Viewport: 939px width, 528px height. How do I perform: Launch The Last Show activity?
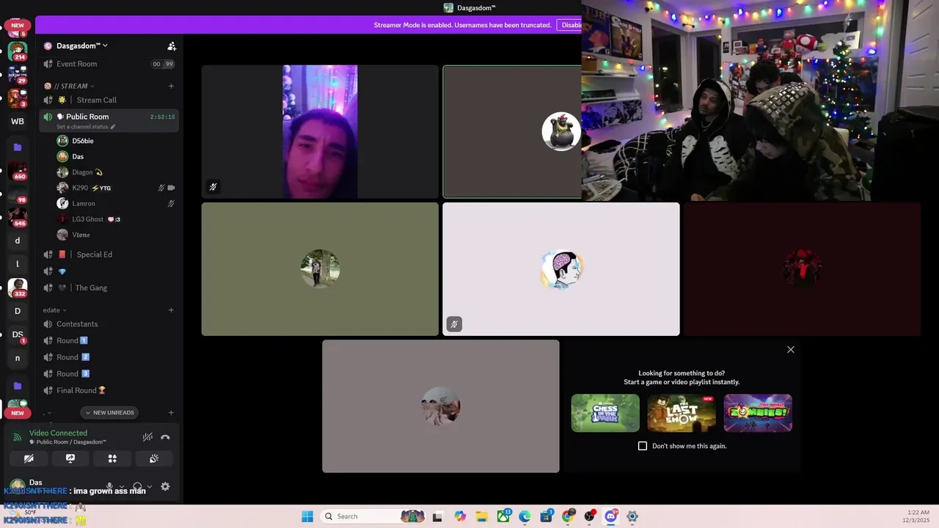682,413
